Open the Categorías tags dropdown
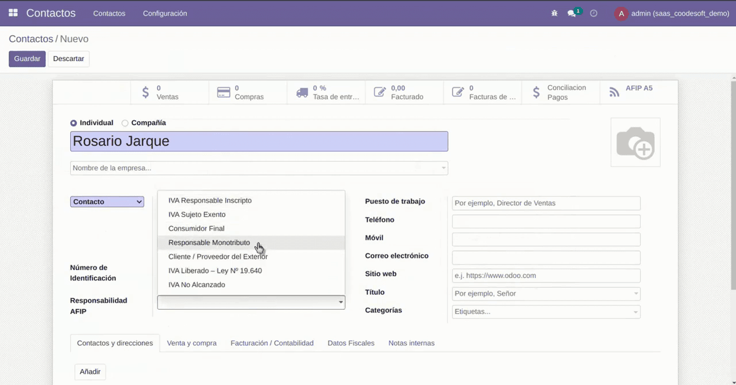 click(636, 312)
